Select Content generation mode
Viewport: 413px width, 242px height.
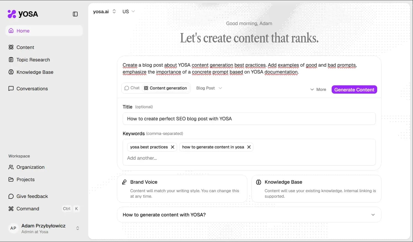[166, 88]
